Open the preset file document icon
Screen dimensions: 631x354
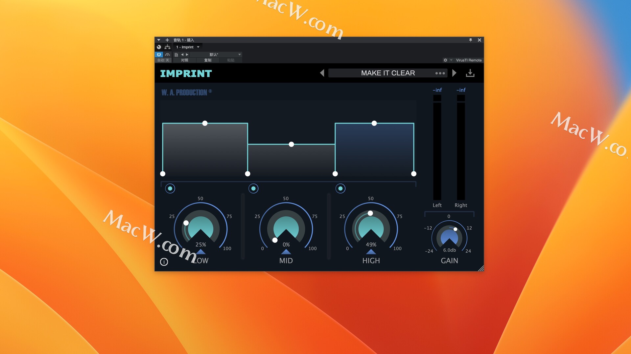click(x=176, y=55)
